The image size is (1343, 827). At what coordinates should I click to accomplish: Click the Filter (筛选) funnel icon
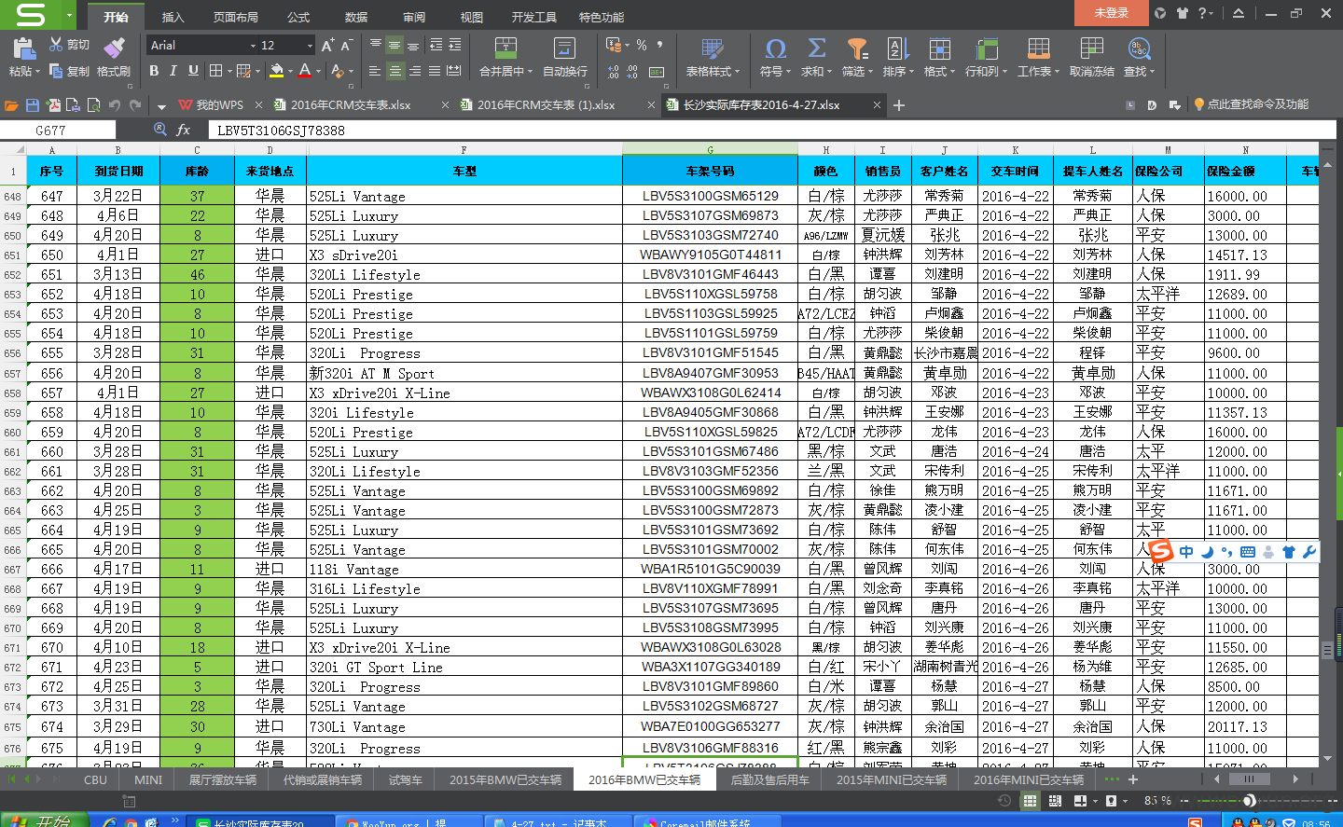[857, 48]
